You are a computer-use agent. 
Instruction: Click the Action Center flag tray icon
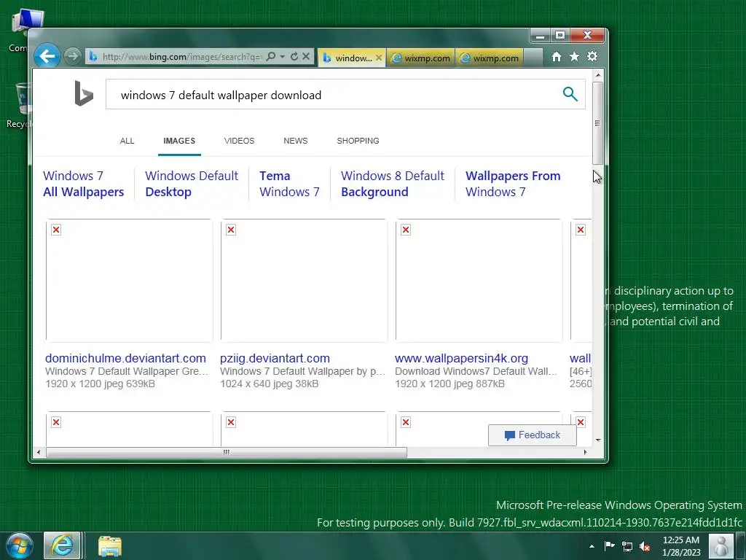coord(610,546)
